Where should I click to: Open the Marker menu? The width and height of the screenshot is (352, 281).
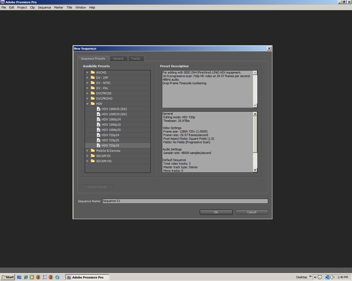[59, 7]
